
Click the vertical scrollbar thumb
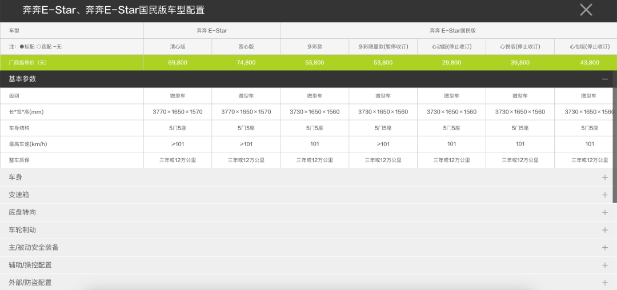[x=615, y=137]
